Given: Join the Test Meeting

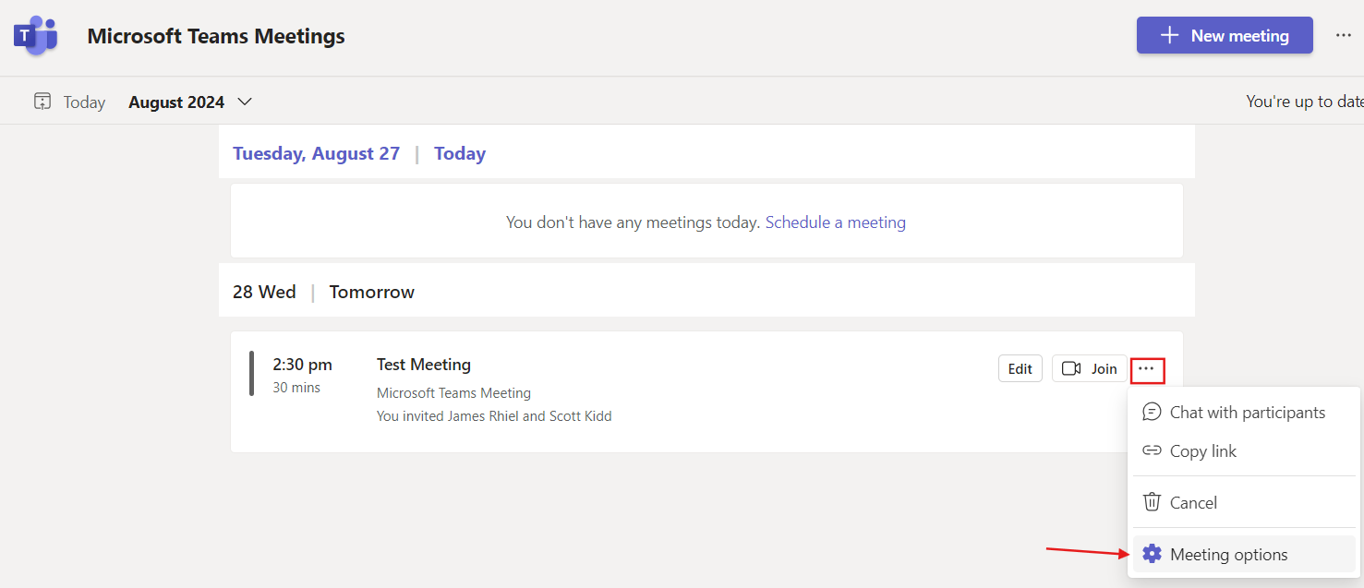Looking at the screenshot, I should (x=1090, y=368).
